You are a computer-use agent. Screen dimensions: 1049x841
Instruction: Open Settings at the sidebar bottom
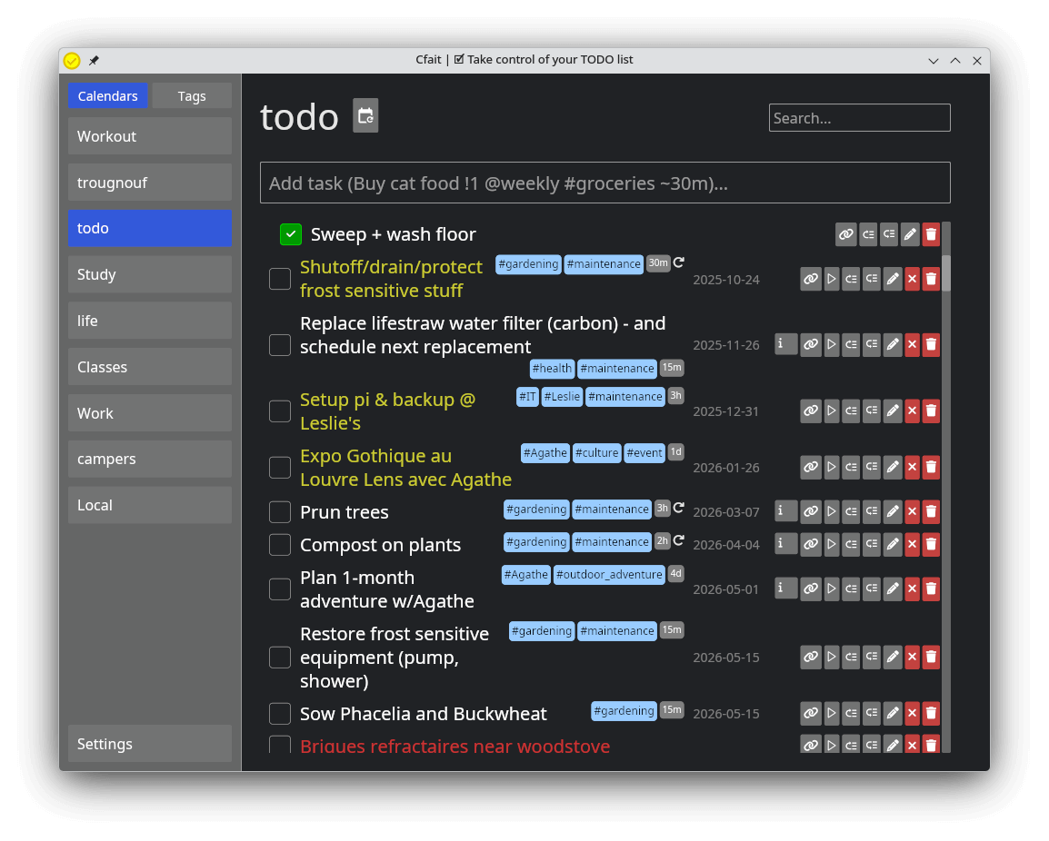(150, 744)
